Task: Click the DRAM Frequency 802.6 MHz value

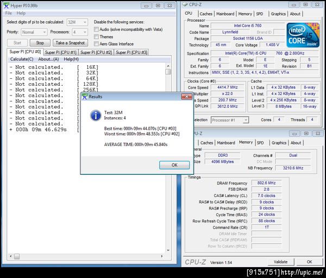Action: point(266,183)
